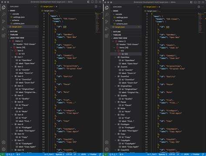Select 'FindAgain' node in right tree view

pos(126,124)
